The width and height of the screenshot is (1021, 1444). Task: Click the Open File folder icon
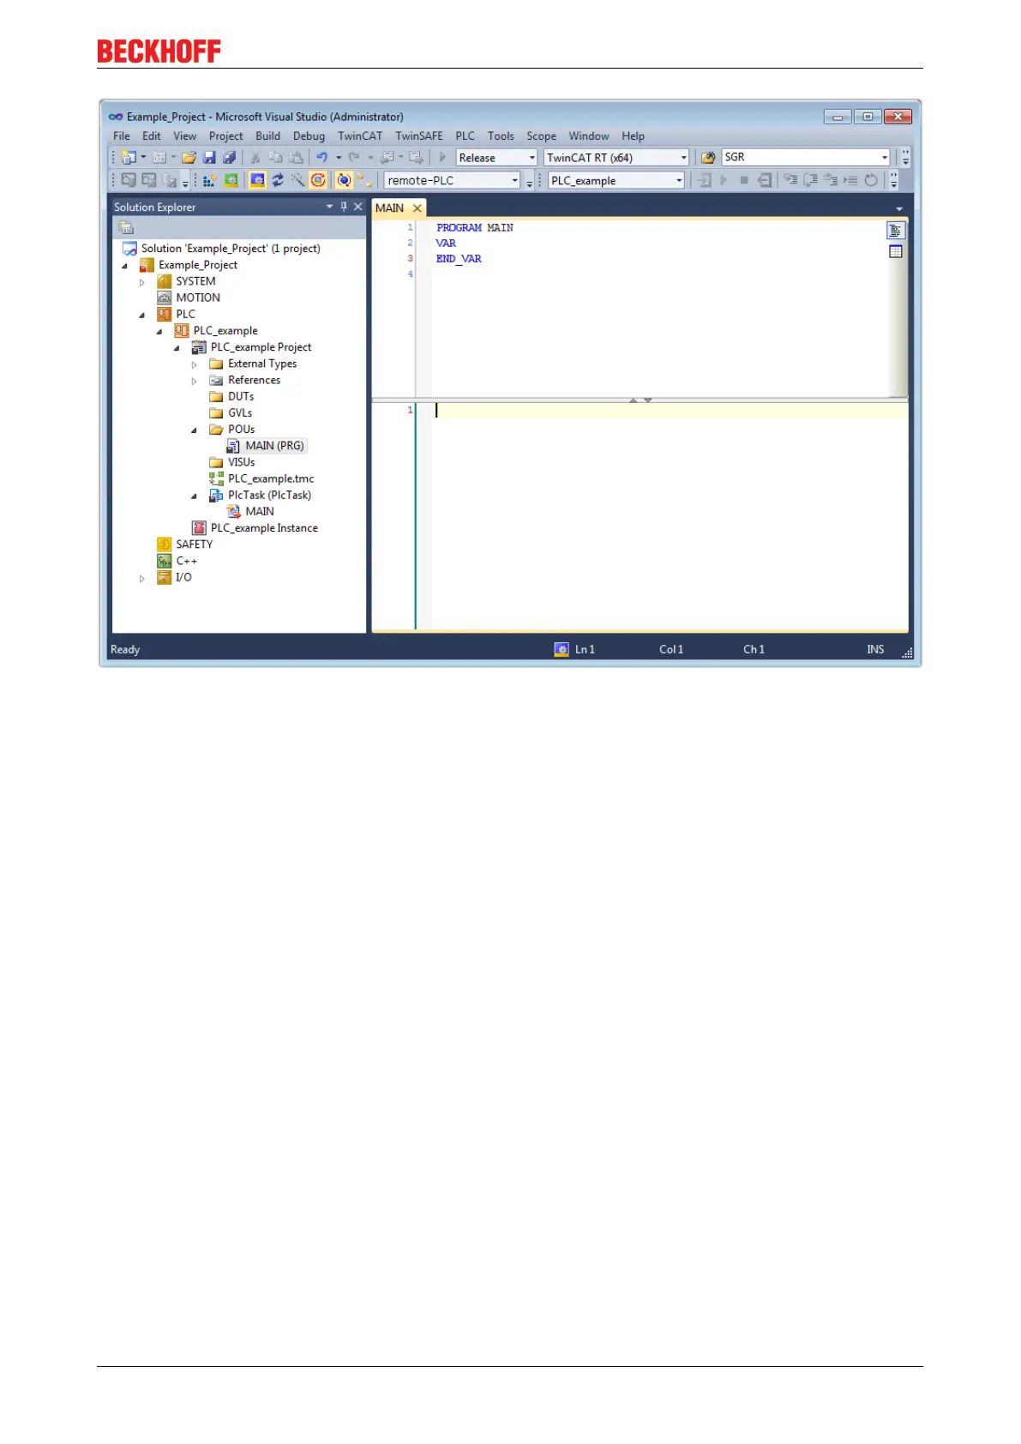[189, 158]
